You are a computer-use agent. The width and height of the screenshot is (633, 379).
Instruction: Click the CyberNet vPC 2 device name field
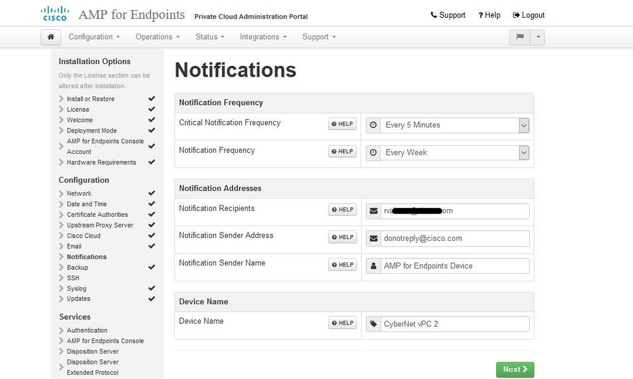pos(455,324)
